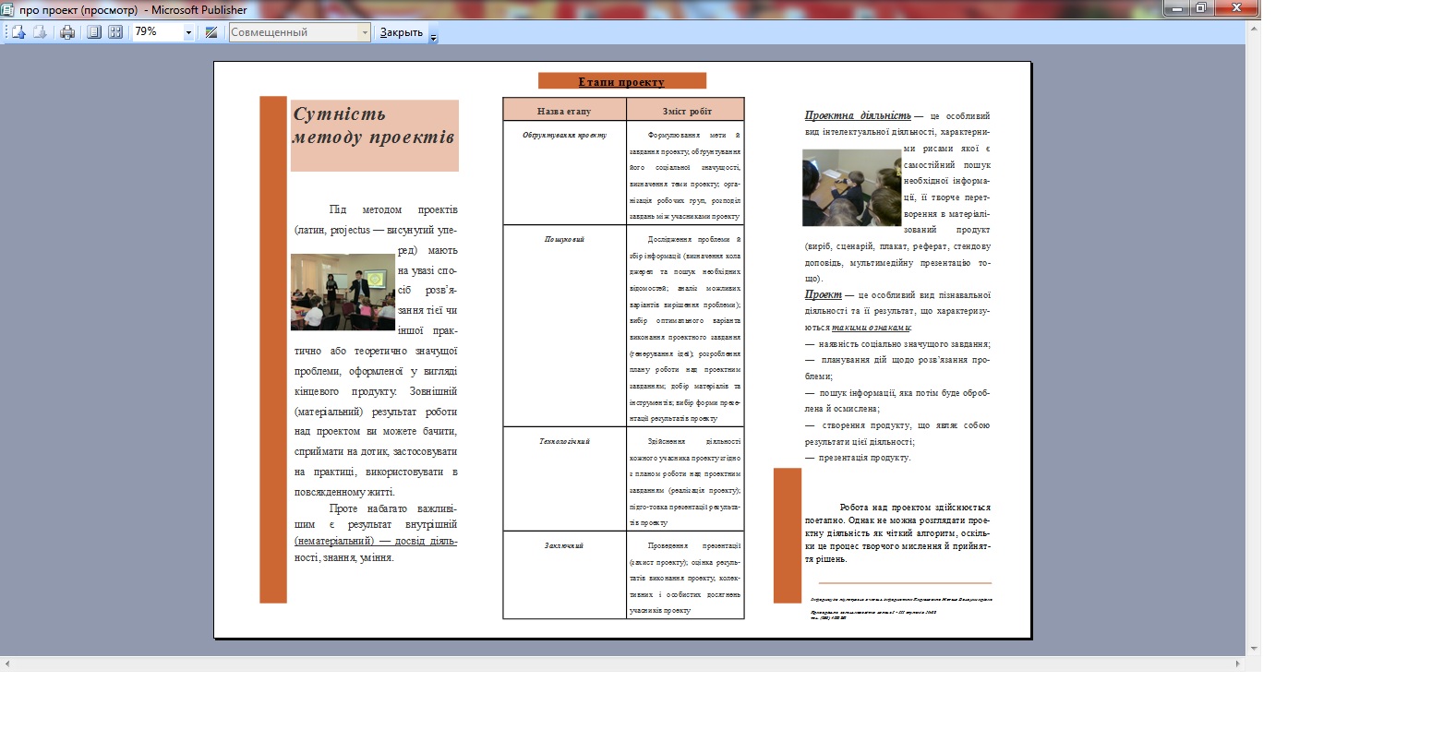Click the horizontal scrollbar right arrow
The width and height of the screenshot is (1444, 729).
coord(1239,663)
